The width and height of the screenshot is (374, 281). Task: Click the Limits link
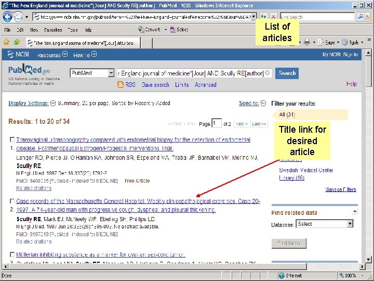point(182,85)
